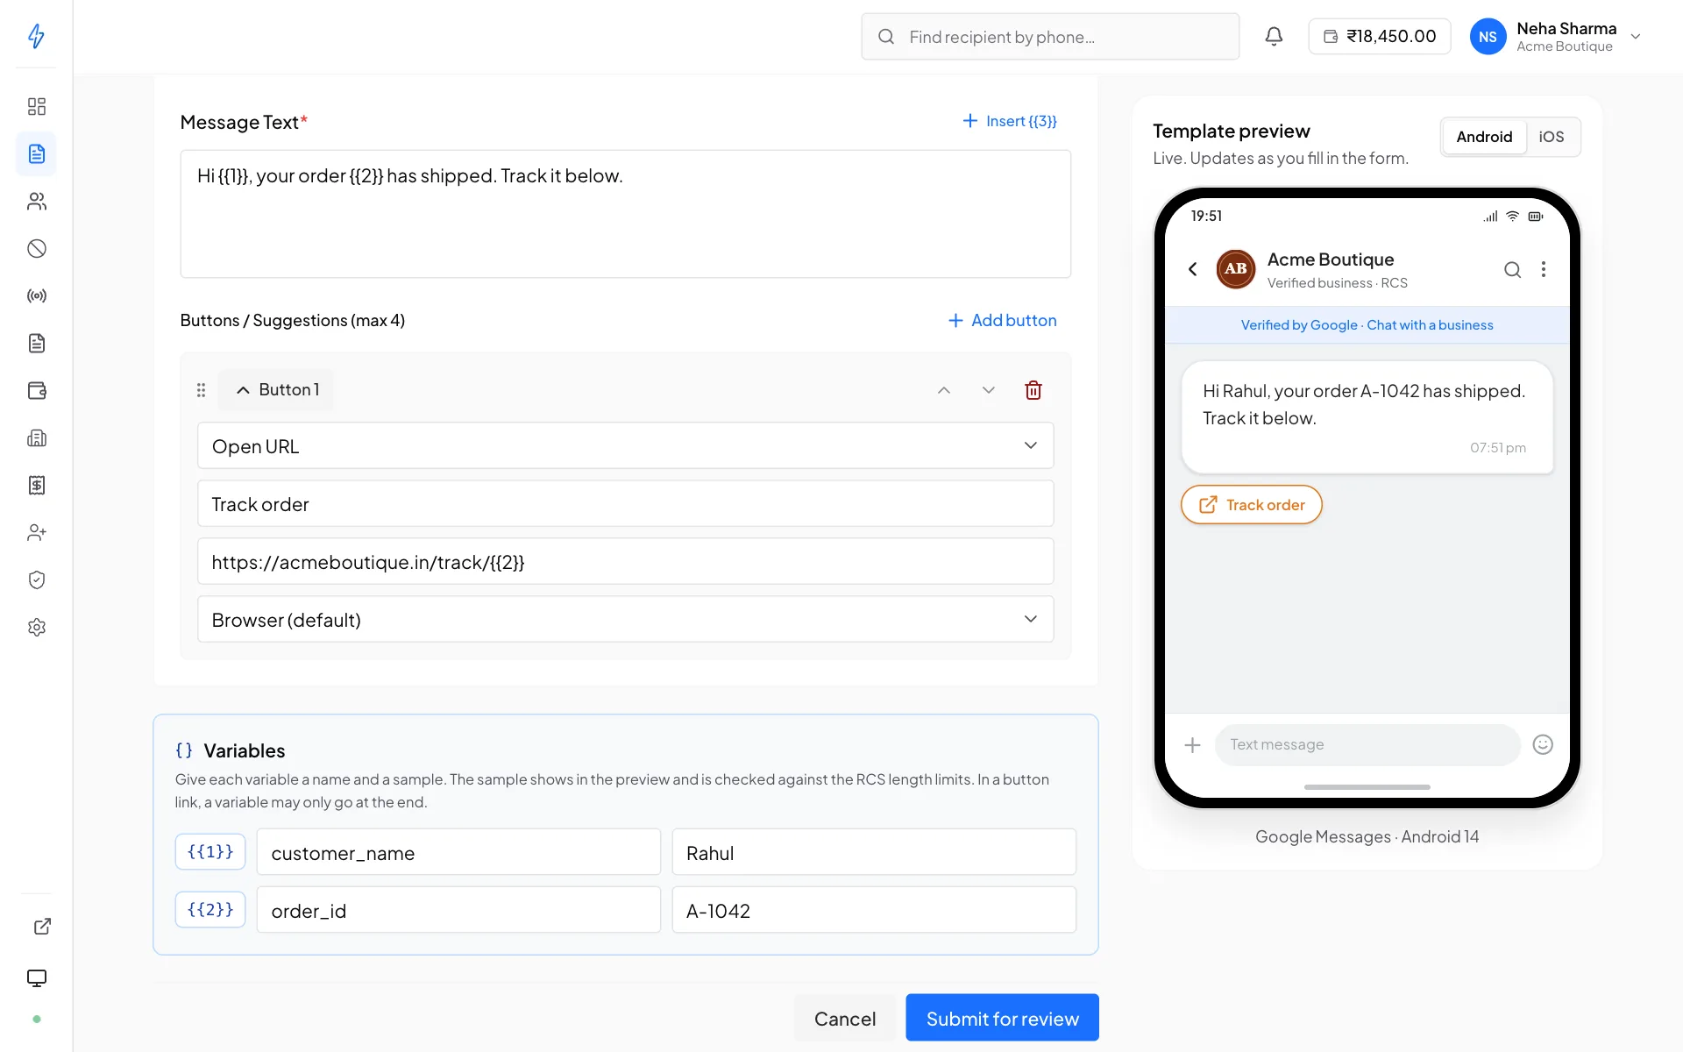Edit the tracking URL field
Screen dimensions: 1683x1052
(x=625, y=562)
